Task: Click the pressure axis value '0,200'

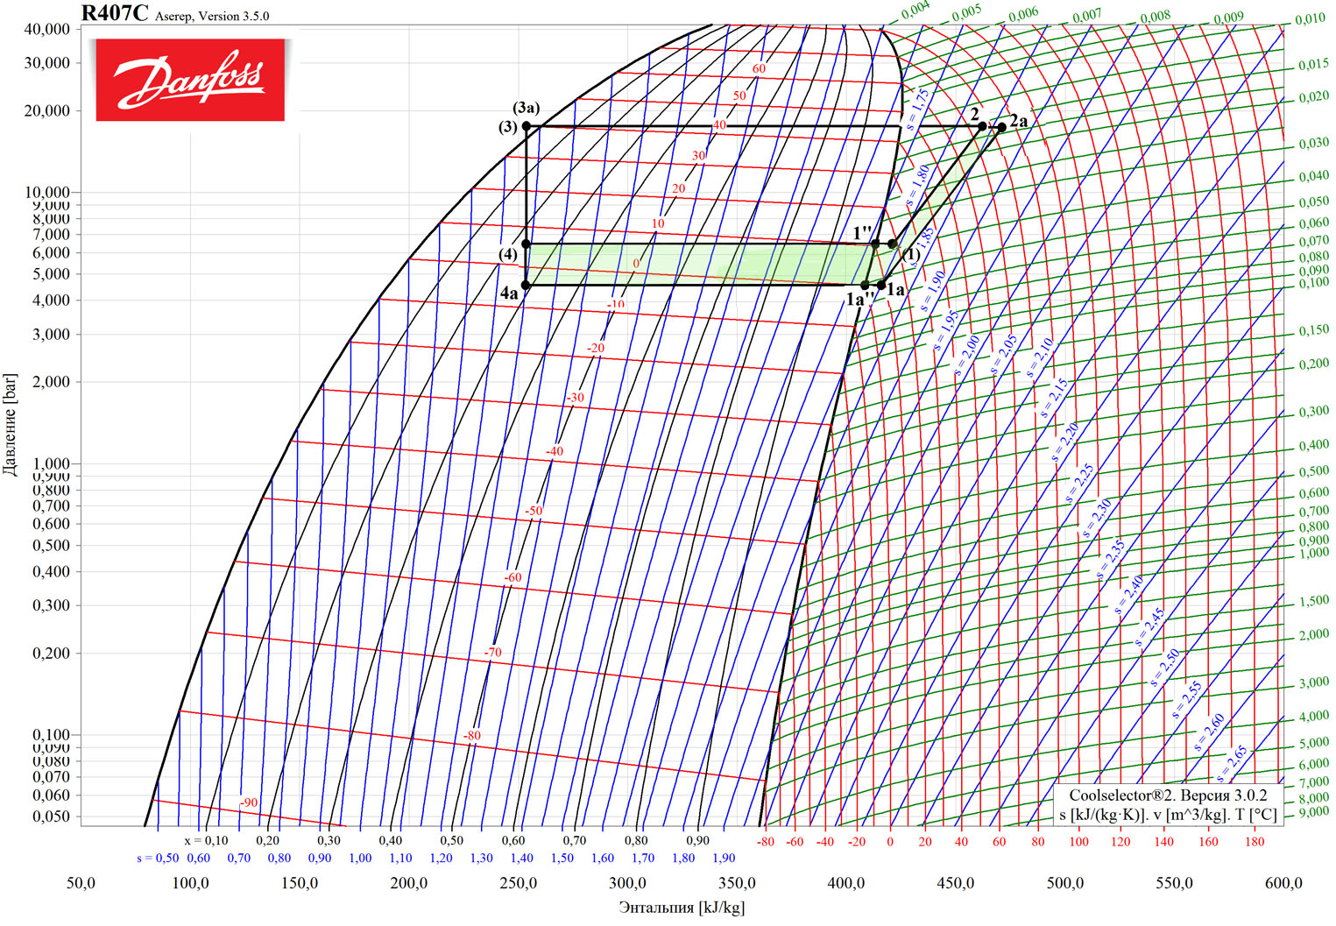Action: (52, 654)
